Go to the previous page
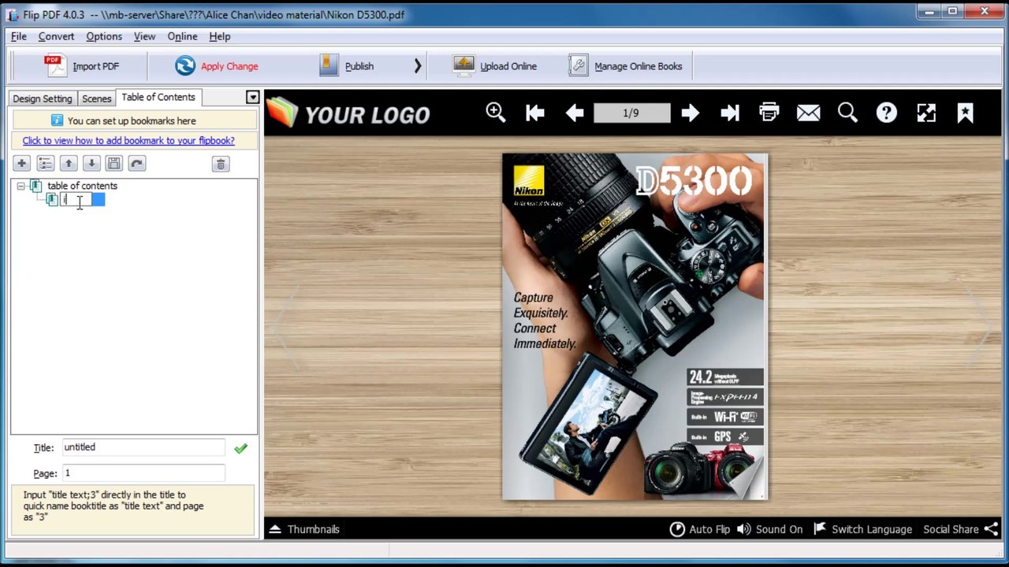Screen dimensions: 1009x567 coord(575,113)
